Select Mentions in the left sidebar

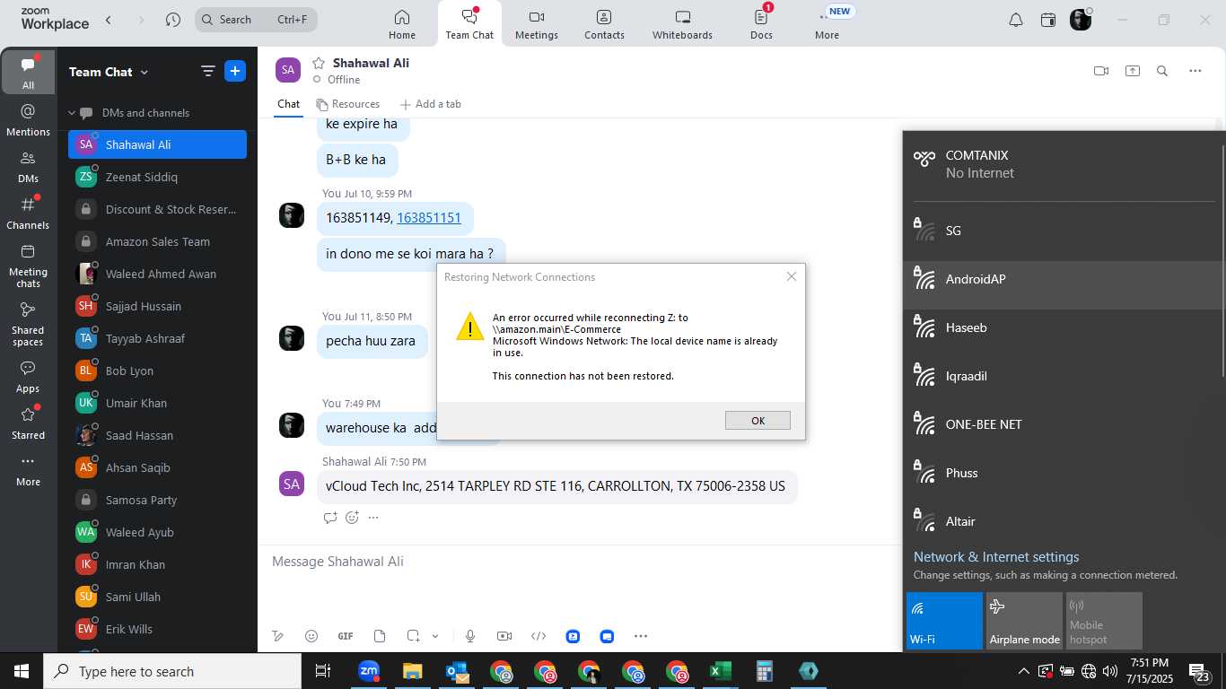click(x=28, y=119)
